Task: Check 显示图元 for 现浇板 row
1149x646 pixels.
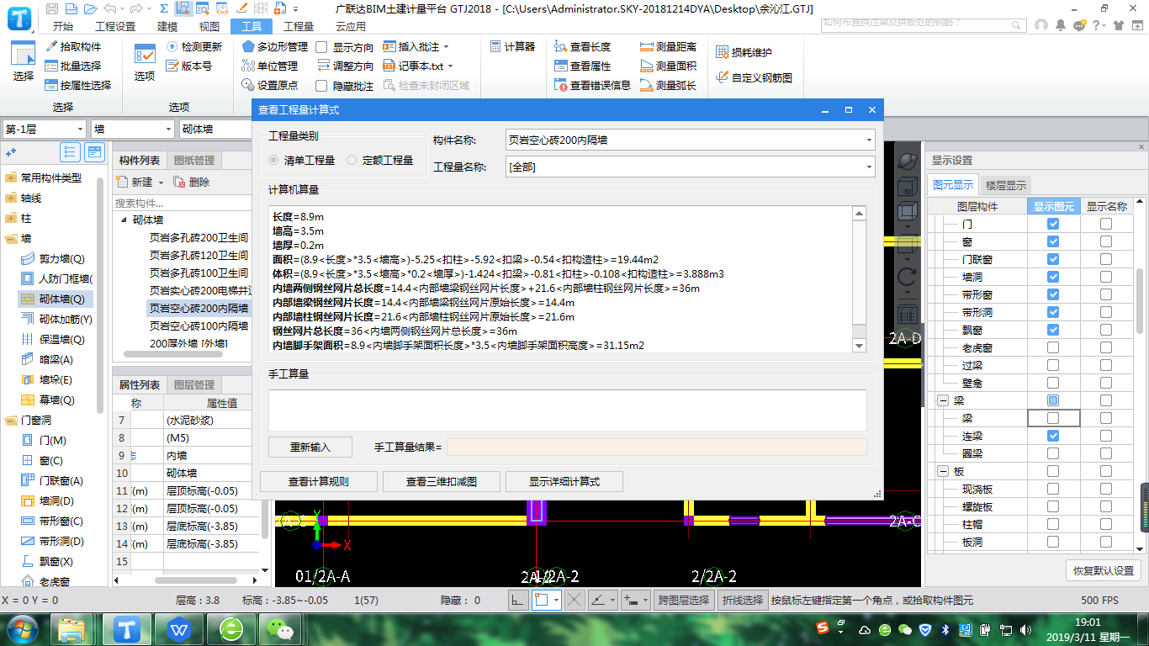Action: coord(1052,489)
